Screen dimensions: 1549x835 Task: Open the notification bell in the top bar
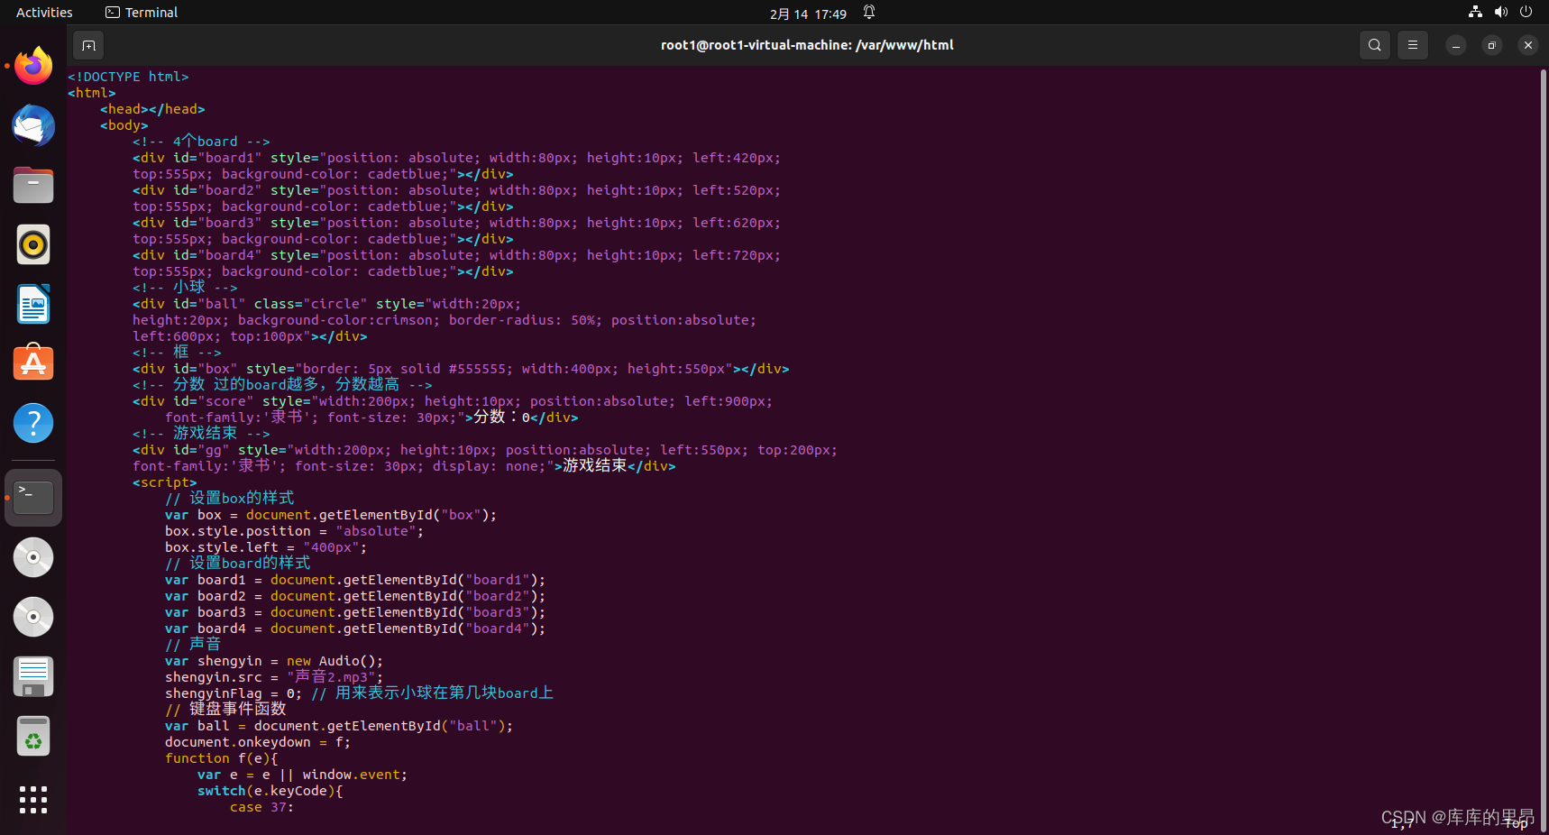coord(869,13)
